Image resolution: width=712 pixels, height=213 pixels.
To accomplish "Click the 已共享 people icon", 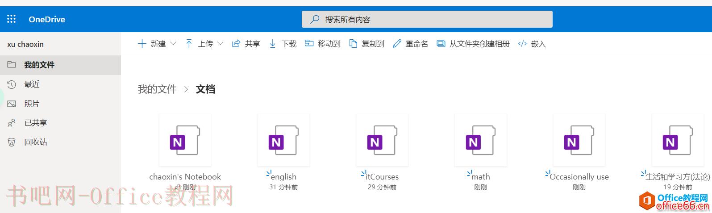I will point(12,123).
